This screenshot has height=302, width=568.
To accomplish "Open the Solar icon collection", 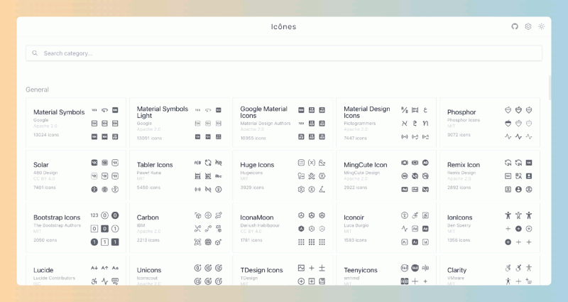I will [x=76, y=175].
